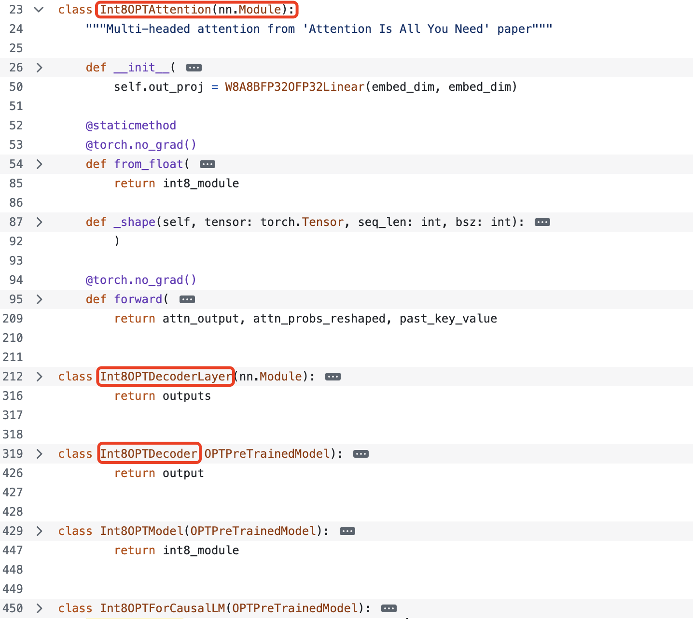Click the docstring about 'Attention Is All You Need'
Image resolution: width=693 pixels, height=619 pixels.
319,29
